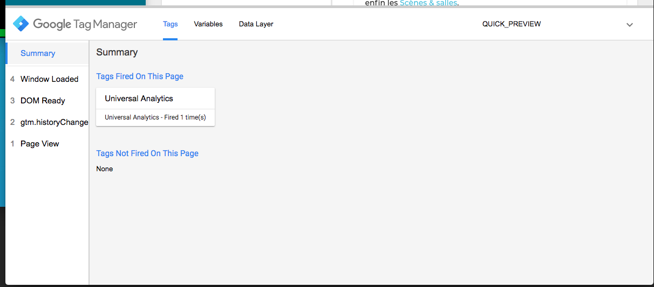654x287 pixels.
Task: Click the QUICK_PREVIEW label
Action: [x=511, y=24]
